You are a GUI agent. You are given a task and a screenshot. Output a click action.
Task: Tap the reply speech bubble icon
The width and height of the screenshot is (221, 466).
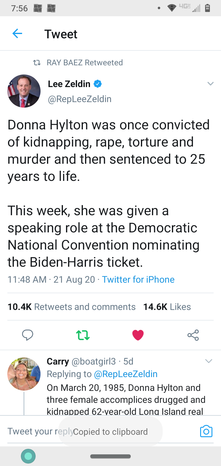coord(28,335)
